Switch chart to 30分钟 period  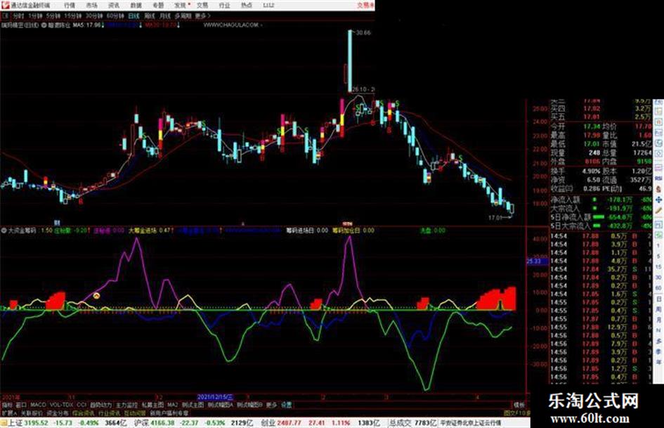pyautogui.click(x=94, y=16)
